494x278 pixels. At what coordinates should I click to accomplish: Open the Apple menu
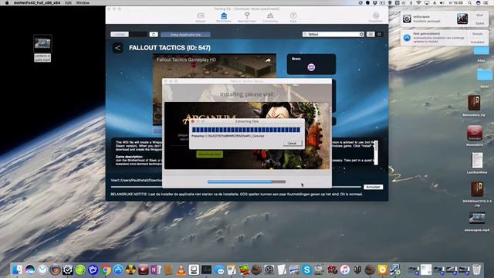pos(7,2)
